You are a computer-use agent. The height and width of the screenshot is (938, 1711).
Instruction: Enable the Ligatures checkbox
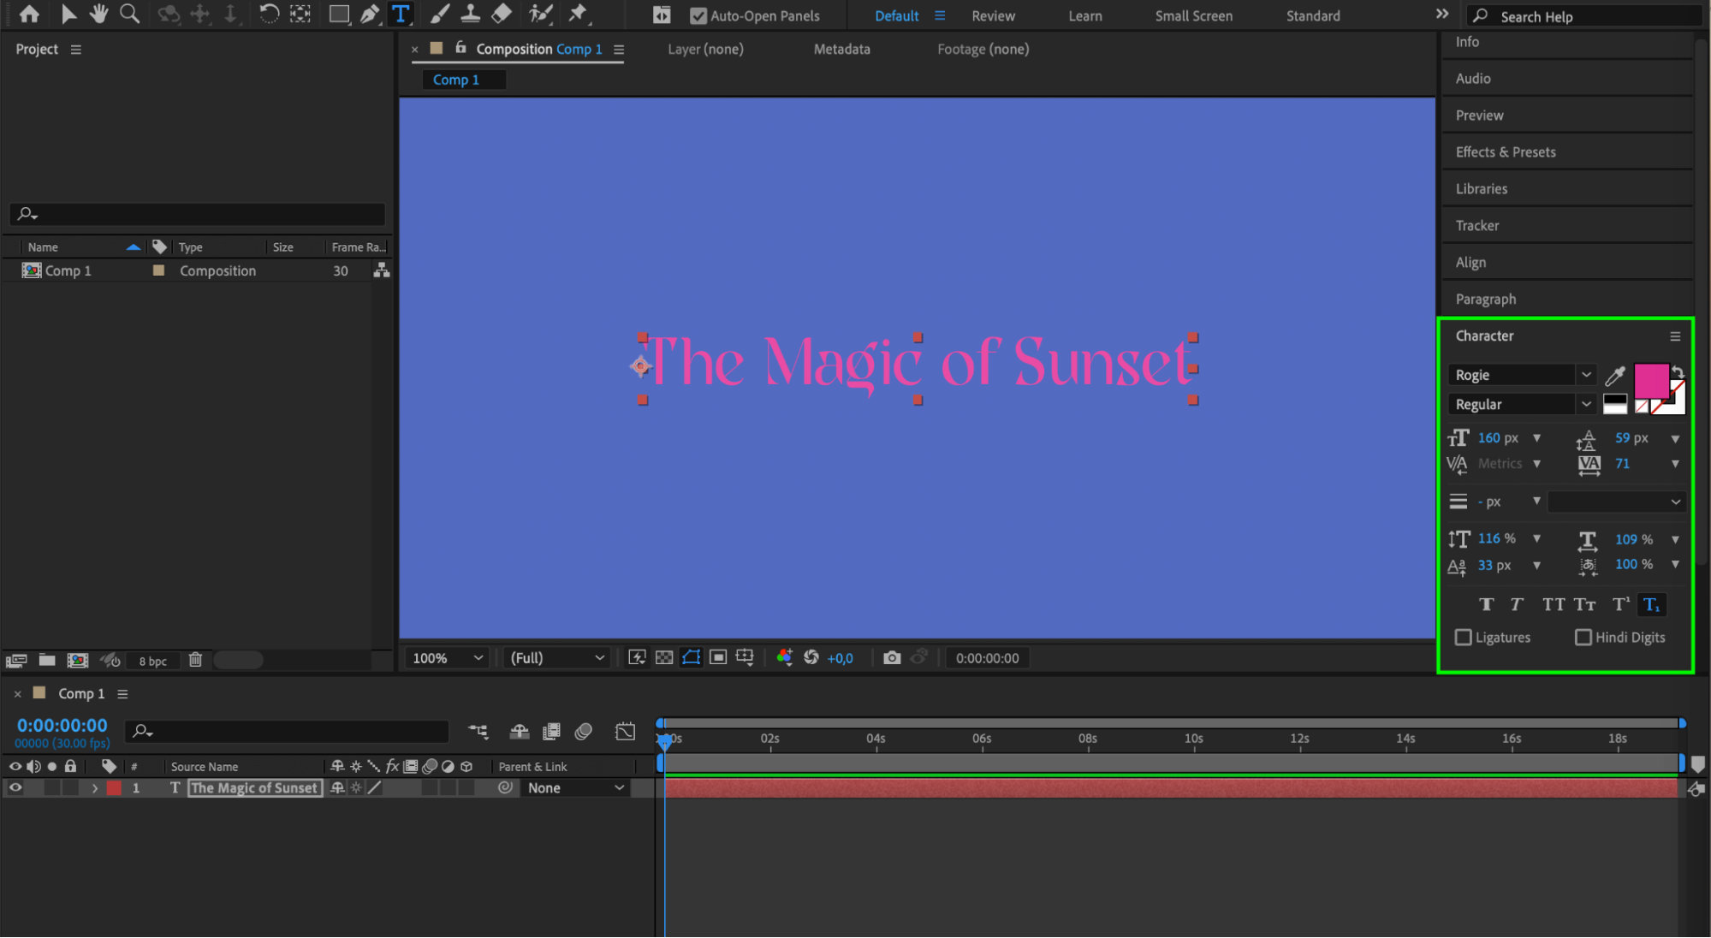click(1464, 638)
